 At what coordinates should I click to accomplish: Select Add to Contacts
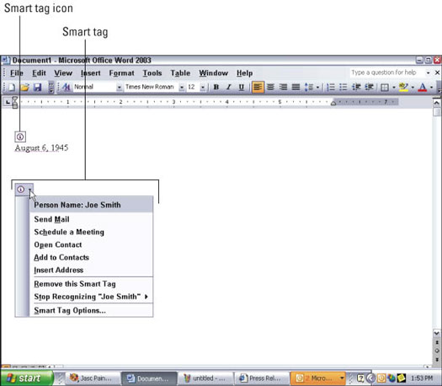coord(91,257)
